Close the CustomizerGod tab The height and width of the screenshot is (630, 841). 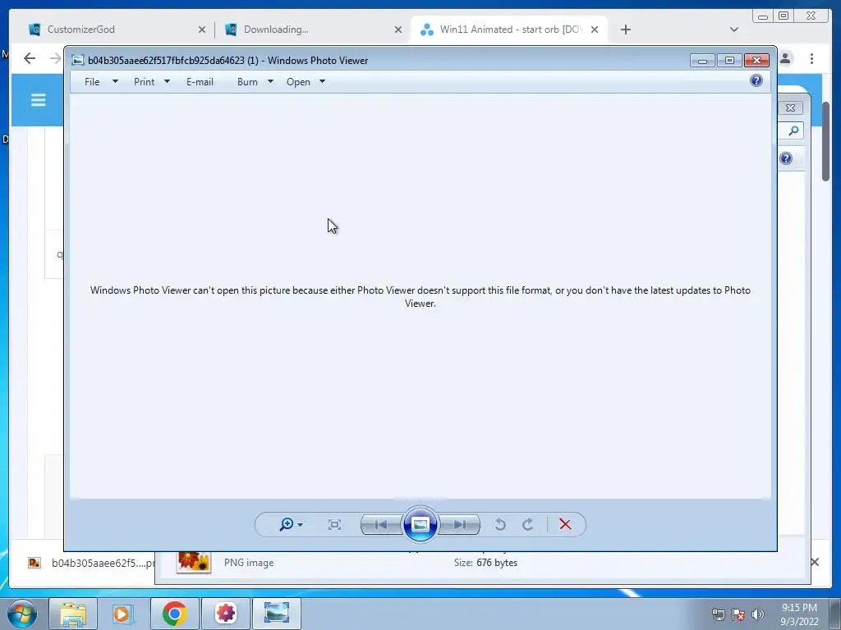202,30
